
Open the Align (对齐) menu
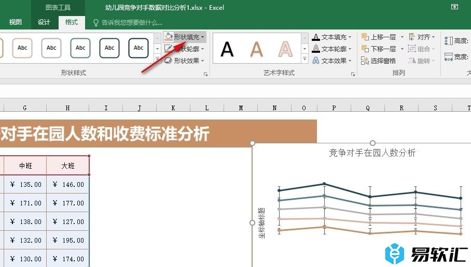point(421,37)
